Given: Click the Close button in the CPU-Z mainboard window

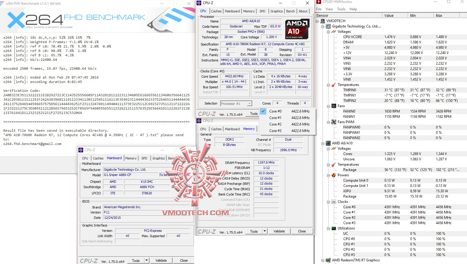Looking at the screenshot, I should pyautogui.click(x=184, y=260).
